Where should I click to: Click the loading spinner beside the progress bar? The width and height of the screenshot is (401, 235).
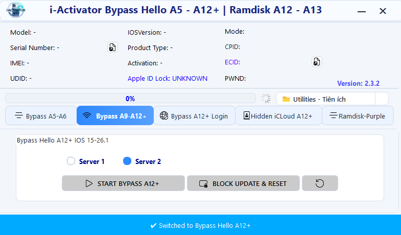coord(266,98)
